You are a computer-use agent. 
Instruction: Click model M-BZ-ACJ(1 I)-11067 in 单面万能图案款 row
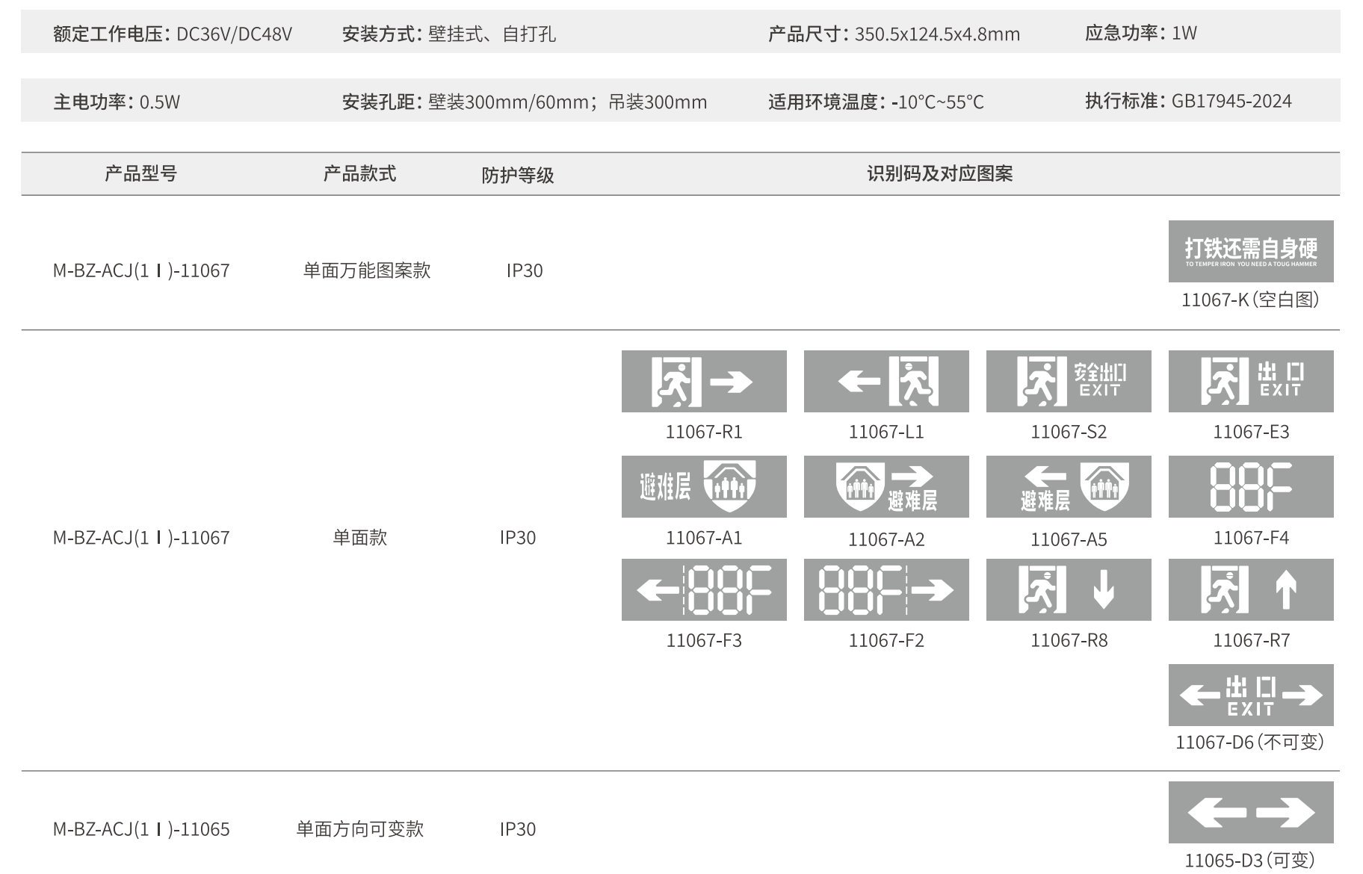141,270
